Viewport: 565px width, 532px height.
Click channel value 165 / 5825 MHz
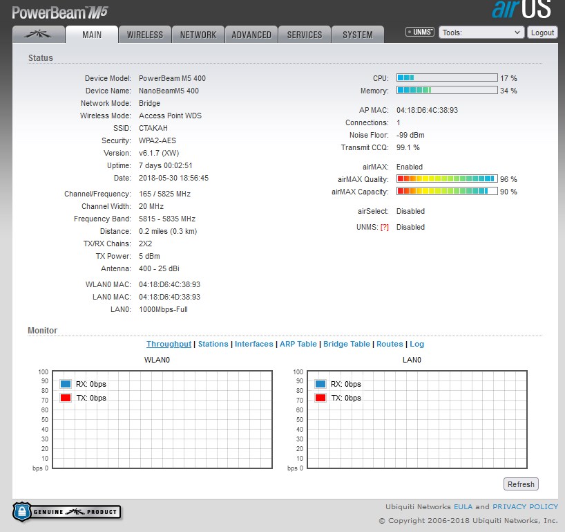point(164,194)
